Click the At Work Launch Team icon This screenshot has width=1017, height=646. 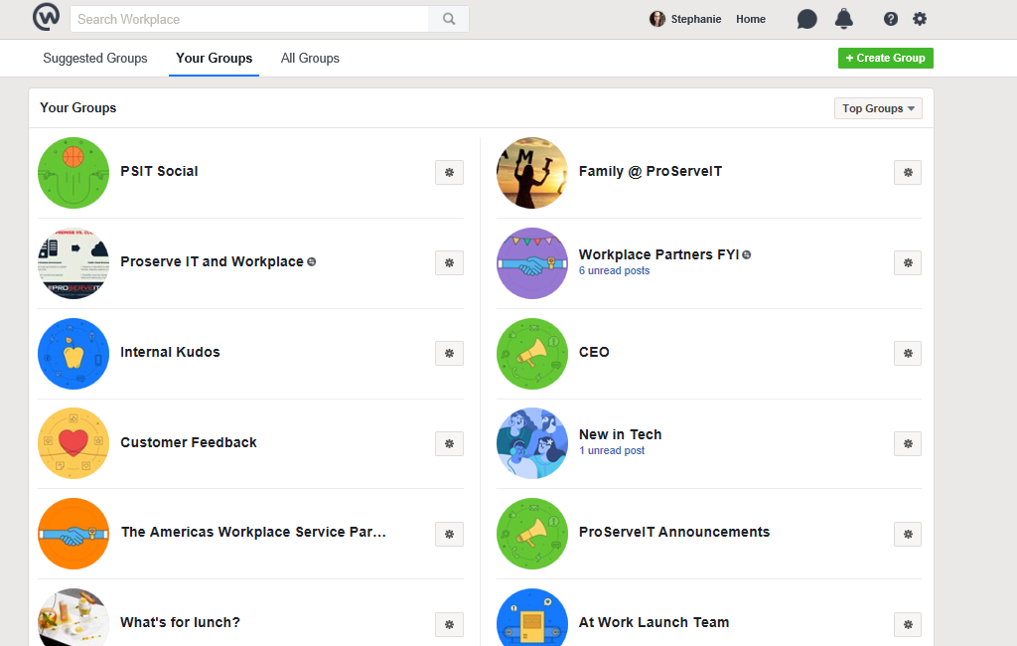[532, 617]
